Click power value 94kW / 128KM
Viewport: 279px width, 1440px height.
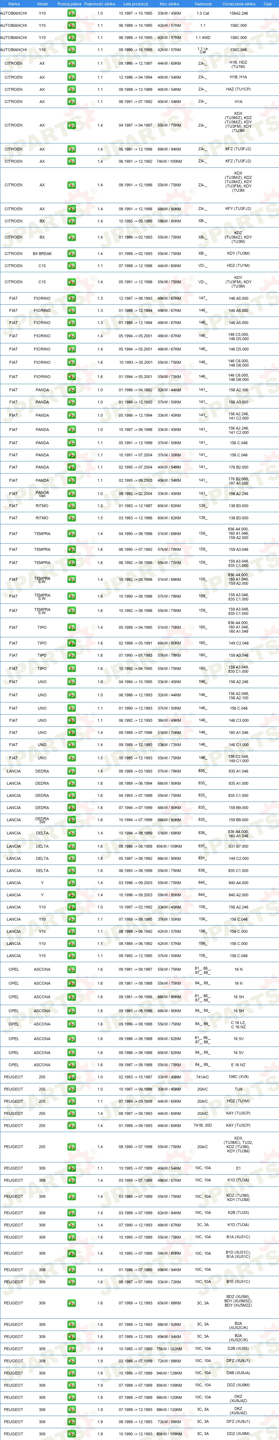169,1373
